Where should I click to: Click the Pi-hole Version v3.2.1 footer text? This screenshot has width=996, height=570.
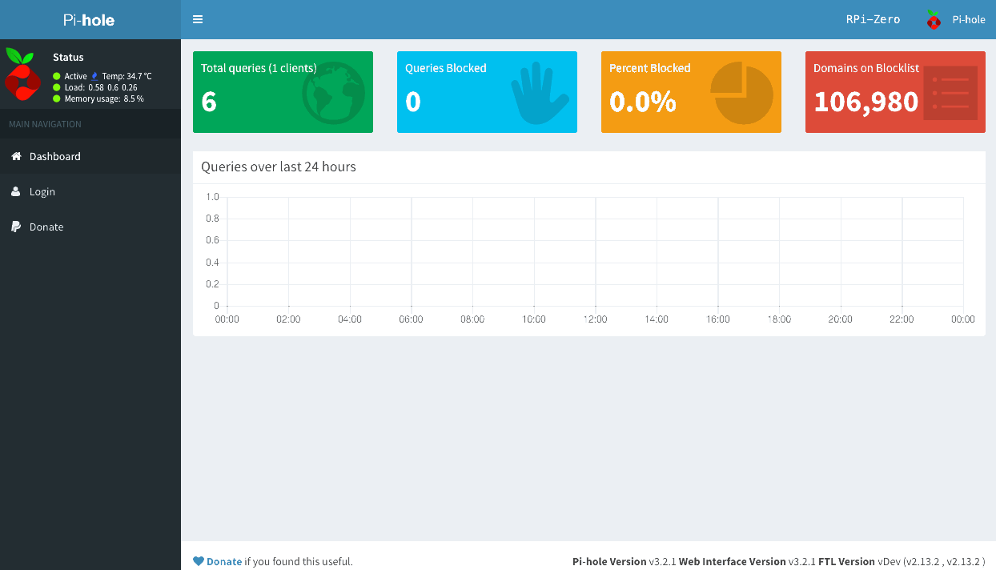click(624, 561)
